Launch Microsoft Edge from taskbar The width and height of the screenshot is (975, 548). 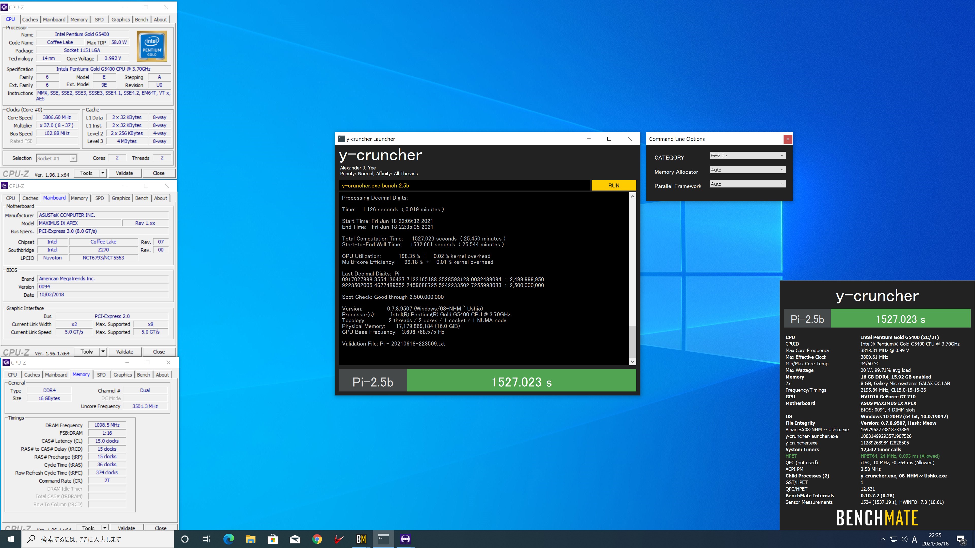pos(229,539)
